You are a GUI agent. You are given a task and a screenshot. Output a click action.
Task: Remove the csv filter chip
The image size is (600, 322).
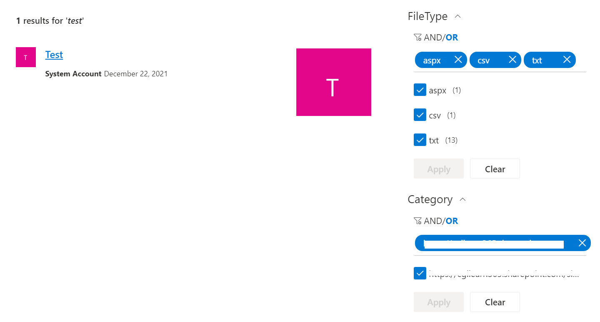coord(512,59)
